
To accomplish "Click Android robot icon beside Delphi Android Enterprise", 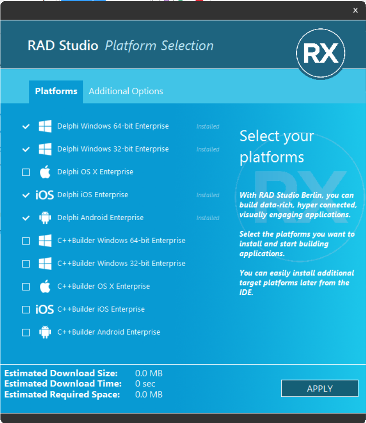I will coord(45,218).
